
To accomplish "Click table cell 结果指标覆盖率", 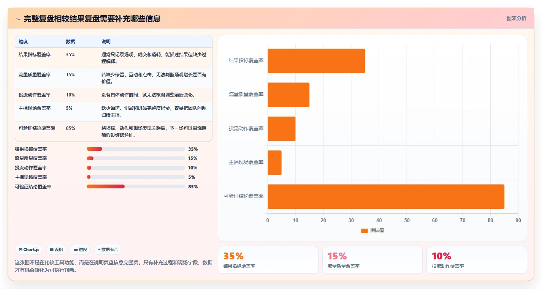I will (x=35, y=54).
